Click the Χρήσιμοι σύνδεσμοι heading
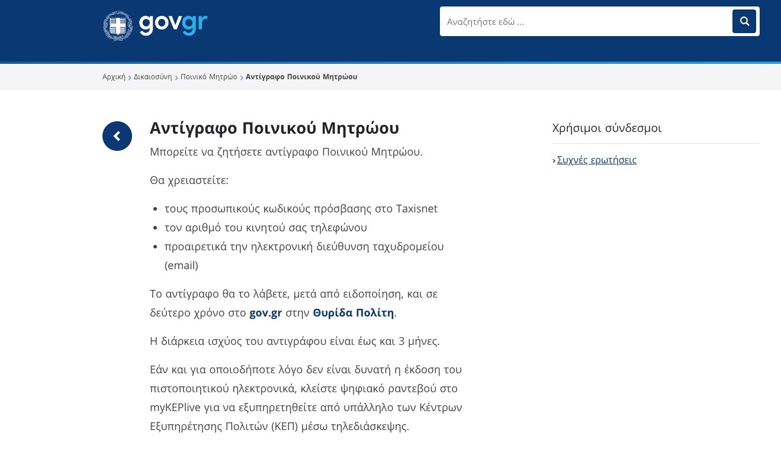This screenshot has height=449, width=781. pyautogui.click(x=607, y=128)
